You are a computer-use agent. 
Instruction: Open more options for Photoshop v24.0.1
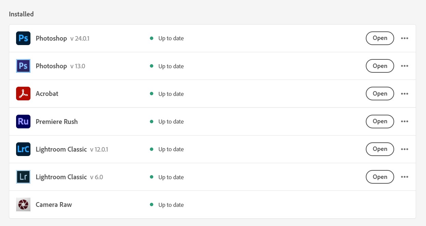(x=405, y=38)
